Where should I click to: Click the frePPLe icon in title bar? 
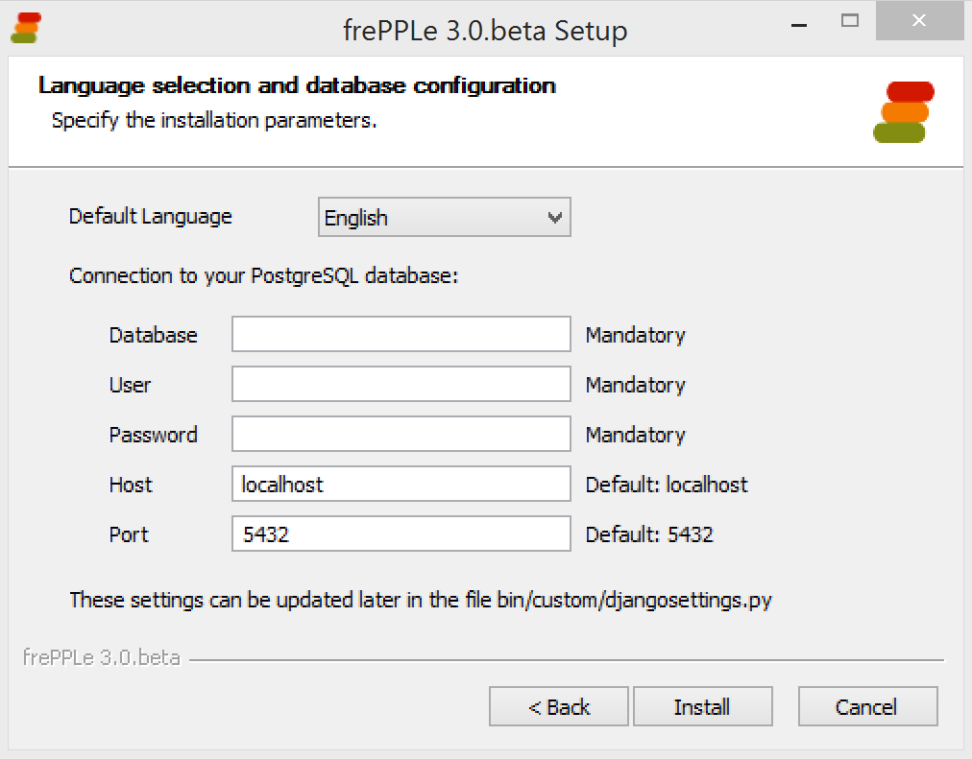(26, 28)
